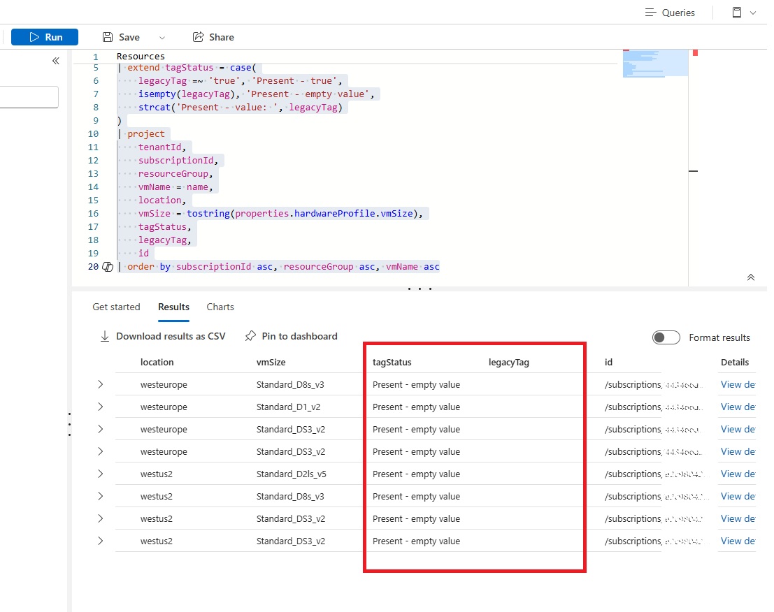
Task: Click the results pane splitter dots
Action: [x=420, y=289]
